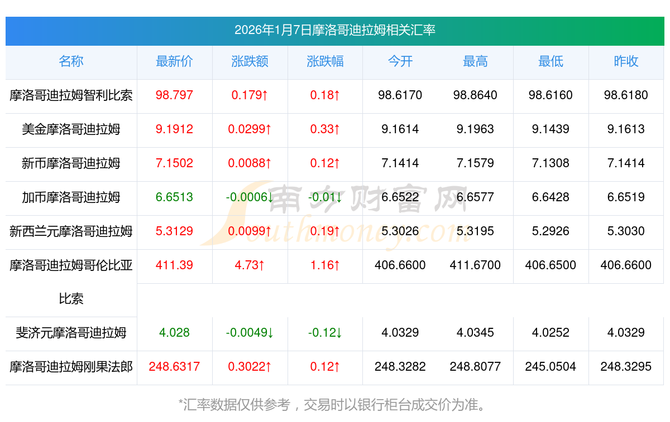Click the latest price 411.39

(174, 265)
